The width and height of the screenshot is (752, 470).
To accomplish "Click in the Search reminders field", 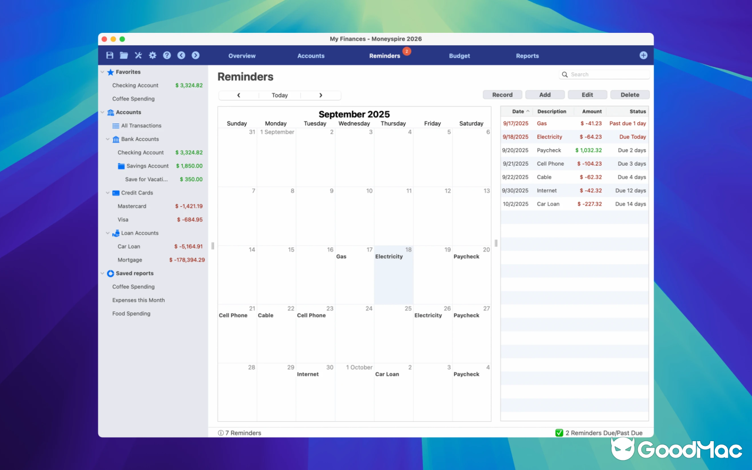I will [x=605, y=74].
